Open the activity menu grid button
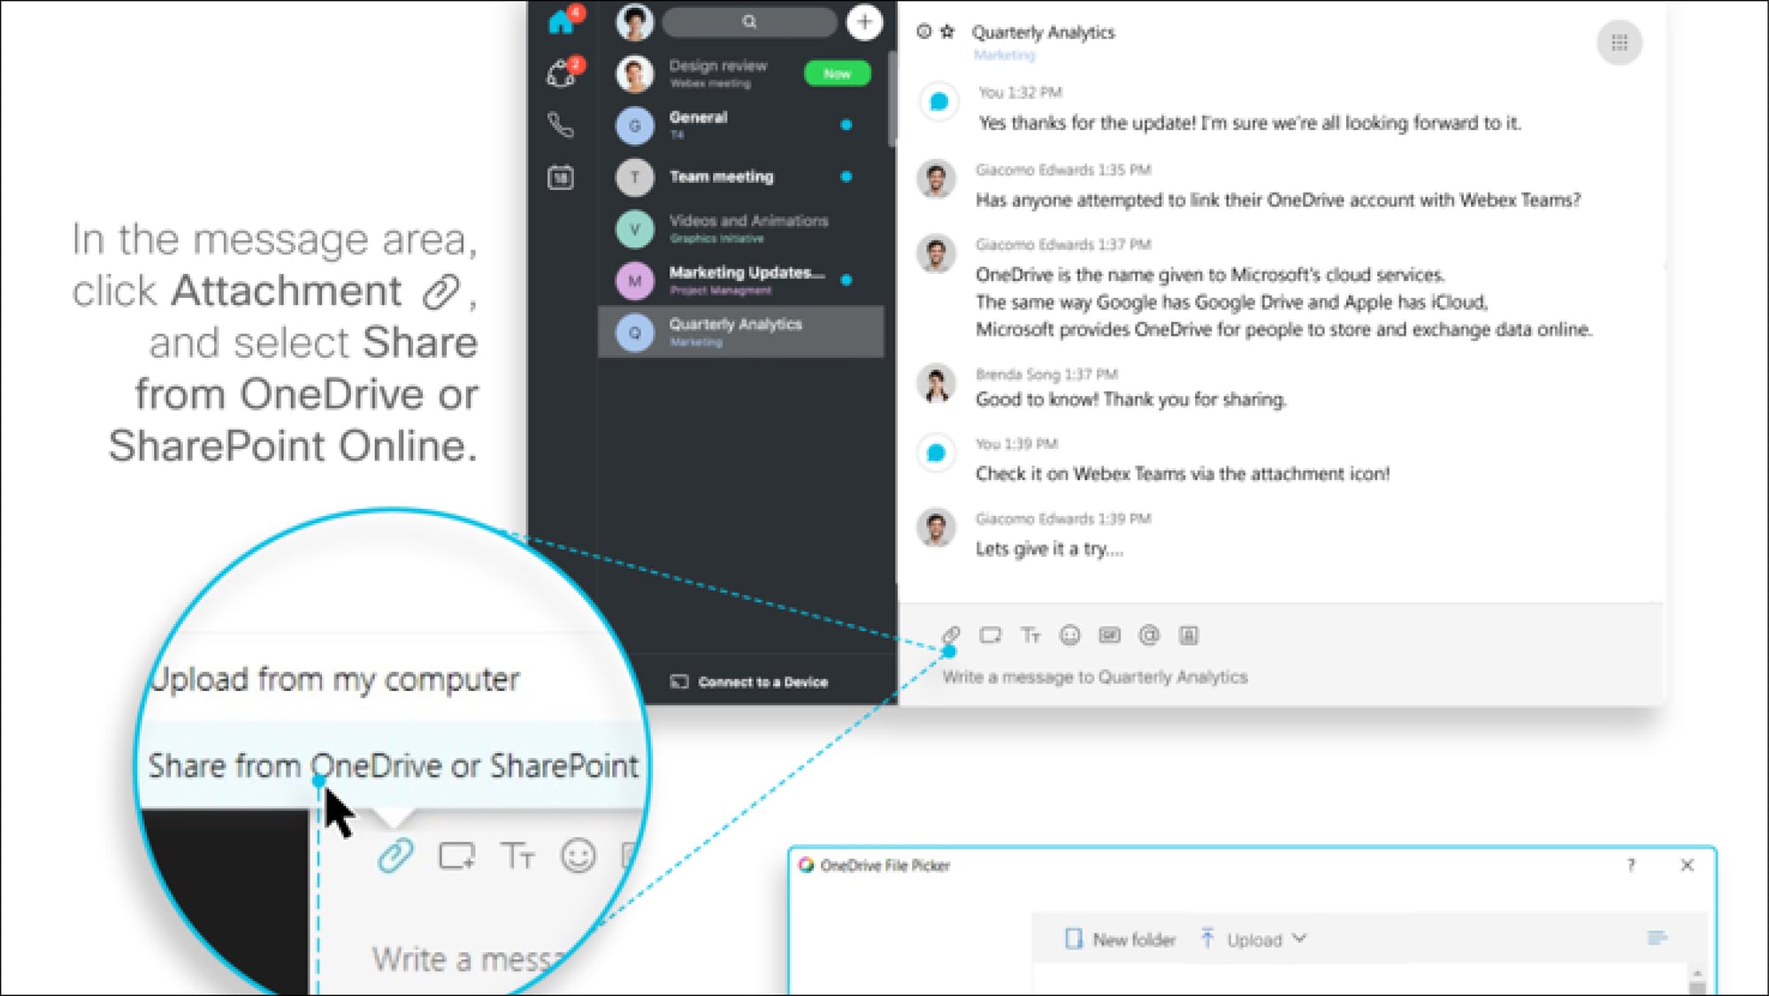Screen dimensions: 1769x996 pos(1620,42)
